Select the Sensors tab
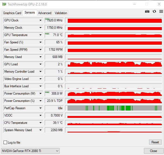Image resolution: width=164 pixels, height=155 pixels. 30,12
